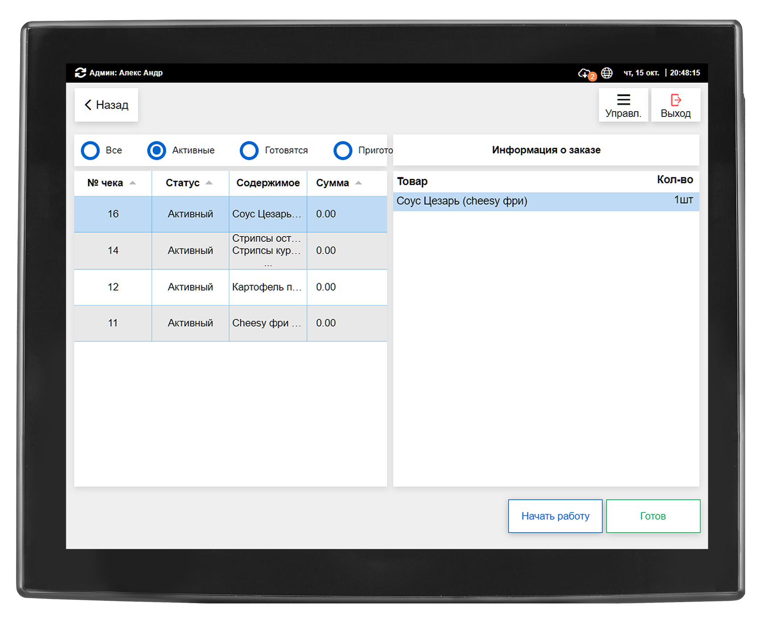Click the green Готов button
This screenshot has width=763, height=620.
tap(653, 516)
